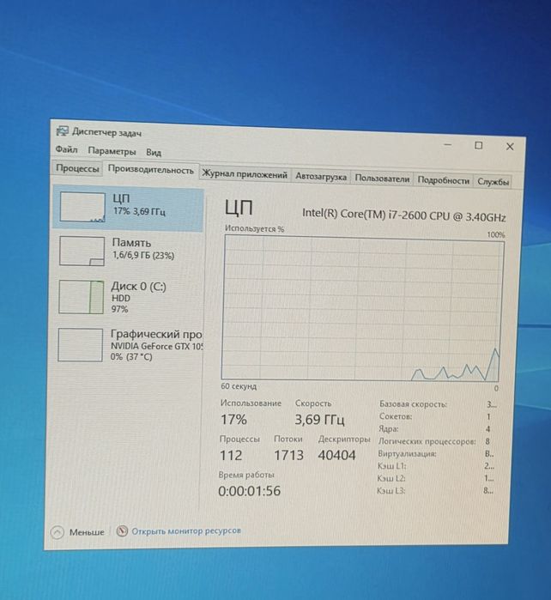Minimize the Task Manager window

448,145
